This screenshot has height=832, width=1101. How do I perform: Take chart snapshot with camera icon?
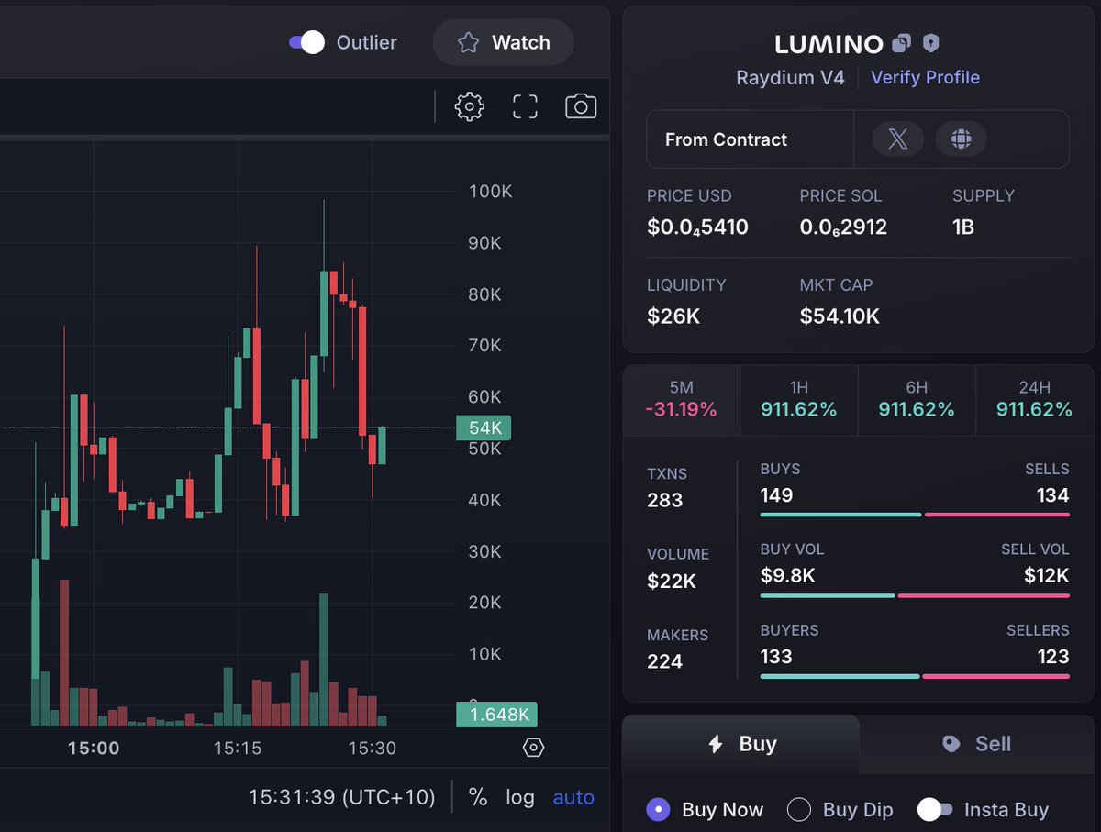coord(581,106)
